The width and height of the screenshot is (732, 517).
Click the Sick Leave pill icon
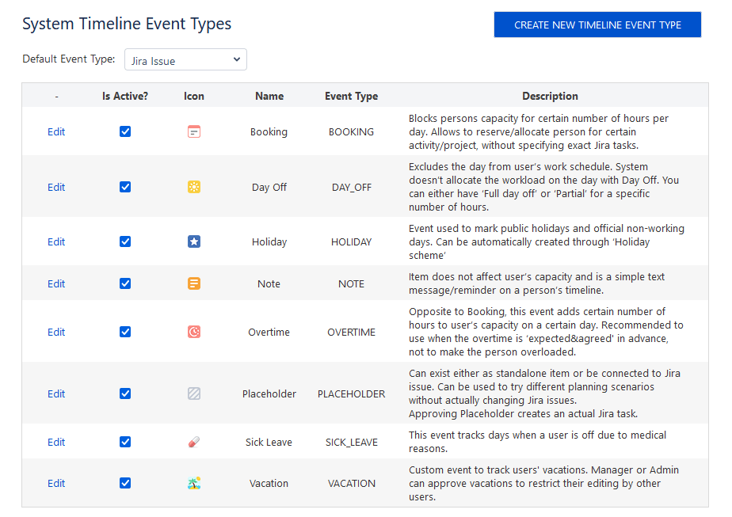(x=194, y=442)
